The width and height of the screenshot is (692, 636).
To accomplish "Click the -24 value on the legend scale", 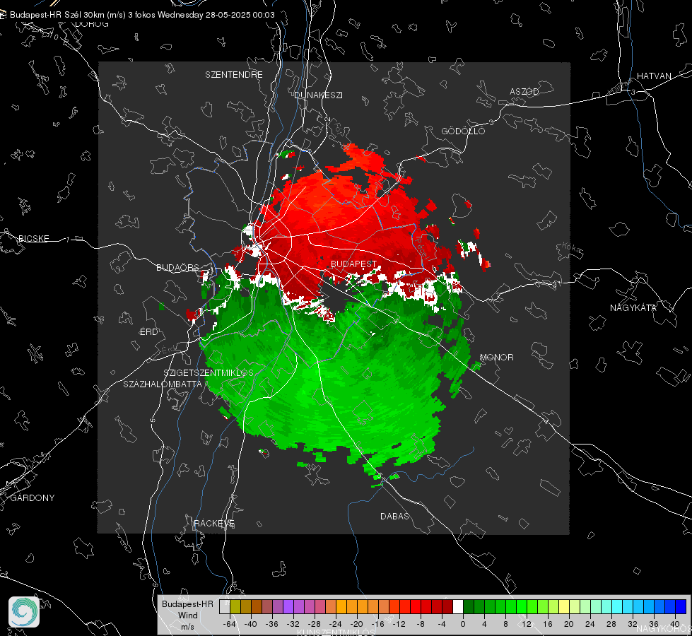I will [336, 624].
